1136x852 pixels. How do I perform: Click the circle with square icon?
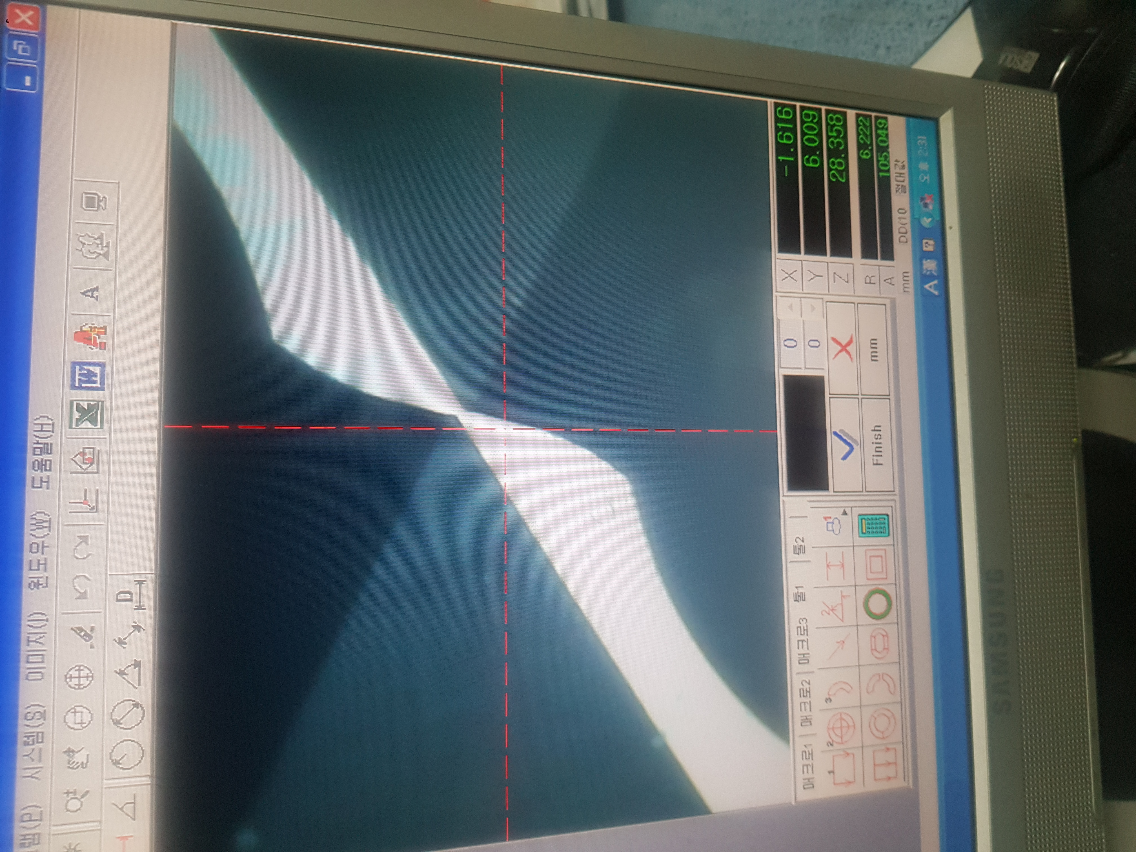point(79,717)
